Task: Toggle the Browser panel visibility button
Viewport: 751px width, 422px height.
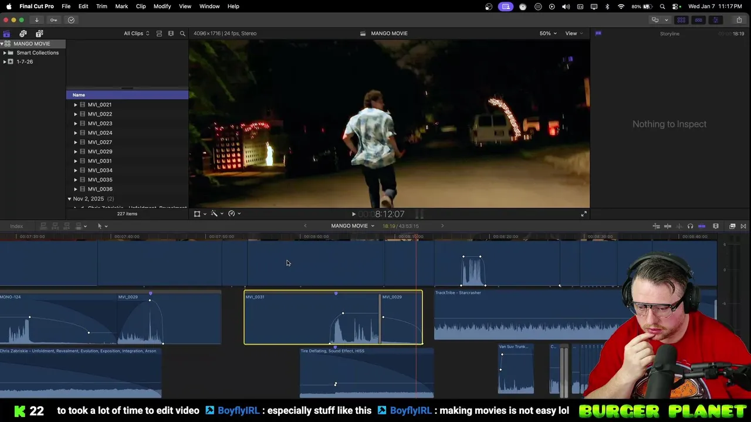Action: pos(681,20)
